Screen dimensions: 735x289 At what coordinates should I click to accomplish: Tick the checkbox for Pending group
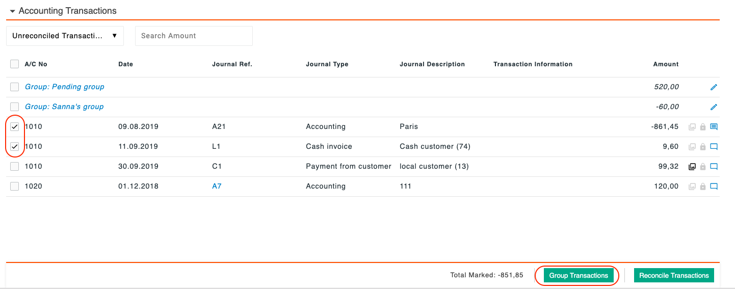coord(15,87)
